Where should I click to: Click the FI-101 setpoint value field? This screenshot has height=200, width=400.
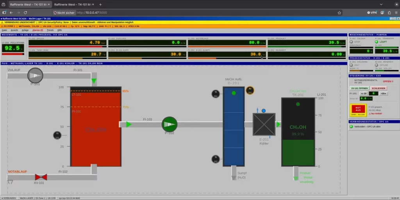[374, 94]
